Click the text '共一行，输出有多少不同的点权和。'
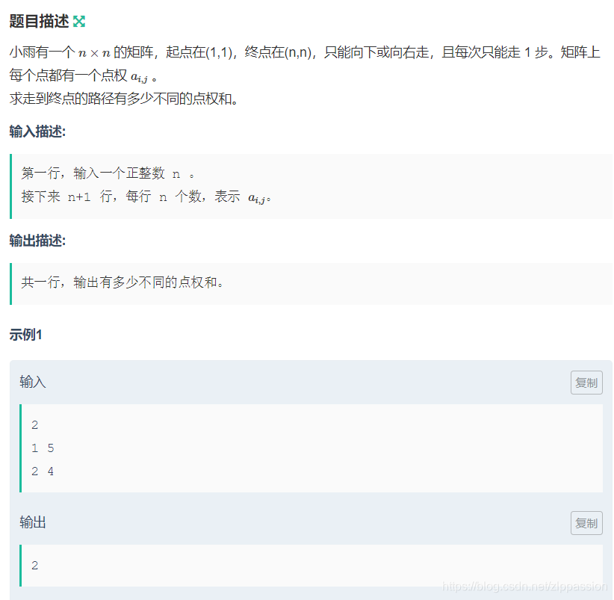 [x=123, y=282]
